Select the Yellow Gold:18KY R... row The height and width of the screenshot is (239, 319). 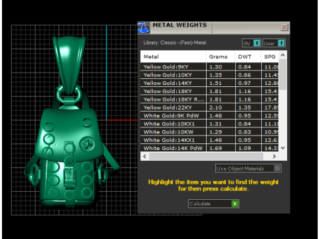coord(209,100)
